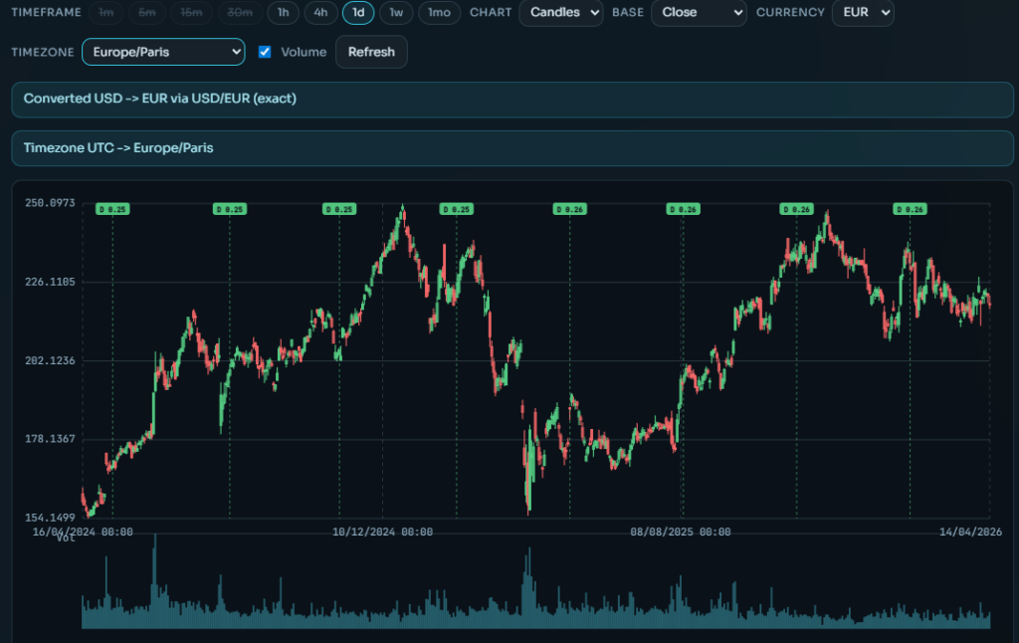Click the second D 0.25 marker from left
The width and height of the screenshot is (1019, 643).
pyautogui.click(x=229, y=209)
